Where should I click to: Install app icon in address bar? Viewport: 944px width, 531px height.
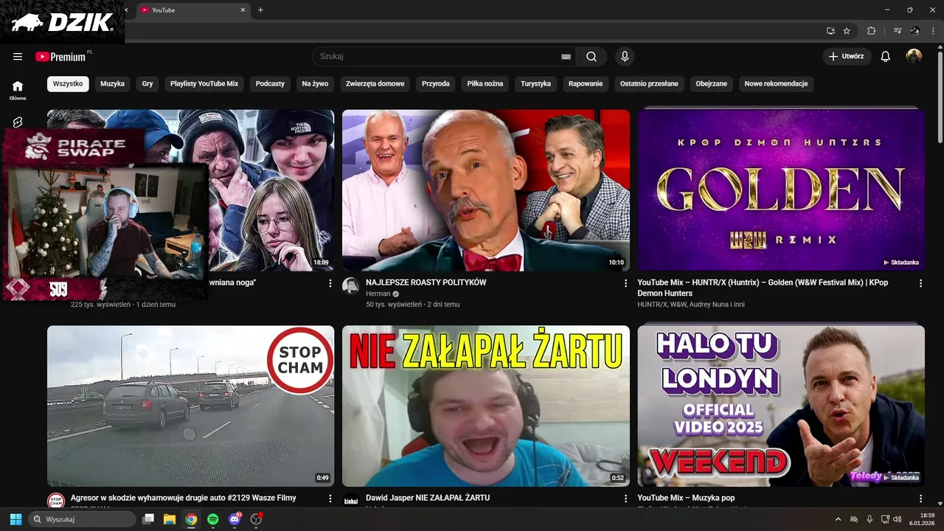coord(830,31)
